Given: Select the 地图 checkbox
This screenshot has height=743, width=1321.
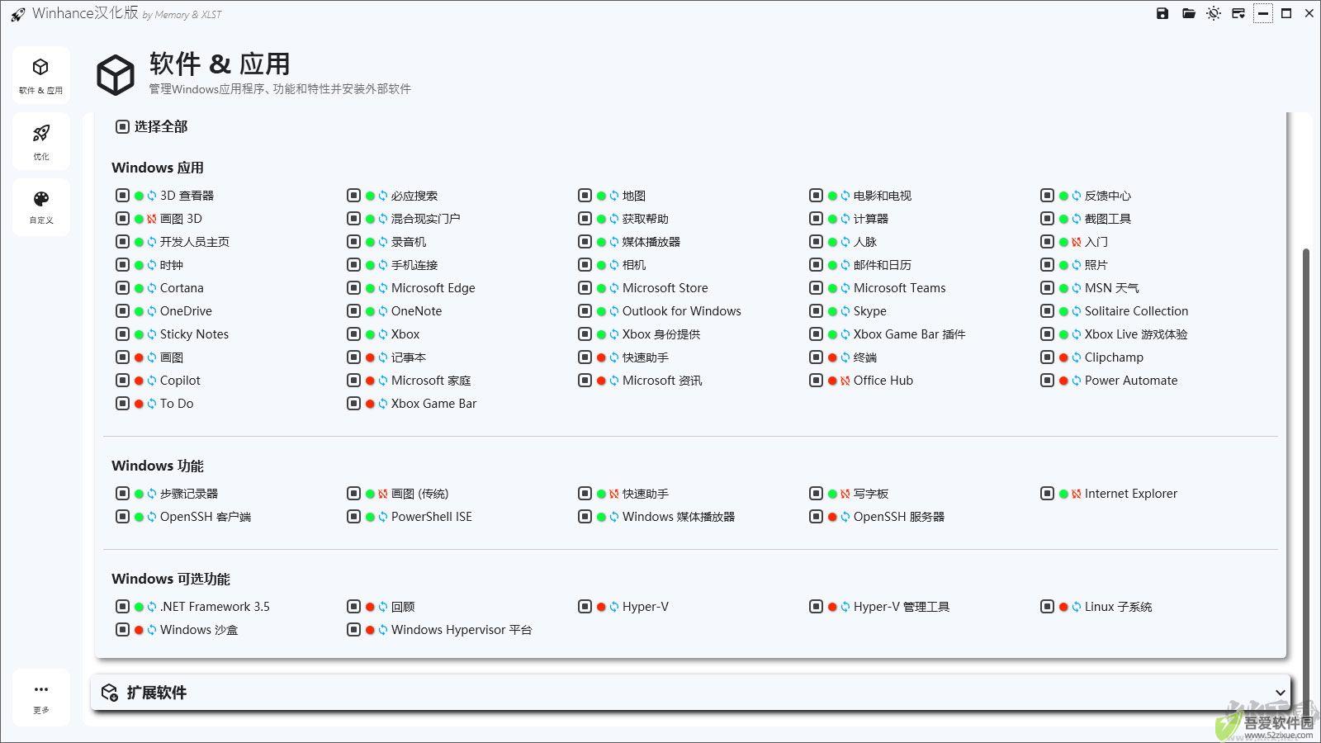Looking at the screenshot, I should point(585,196).
